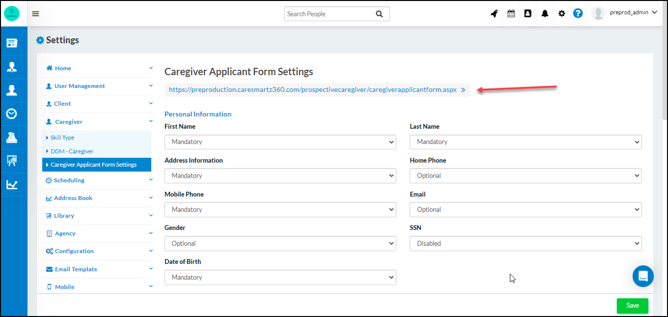This screenshot has width=668, height=317.
Task: Click the caregiver applicant form URL link
Action: point(313,89)
